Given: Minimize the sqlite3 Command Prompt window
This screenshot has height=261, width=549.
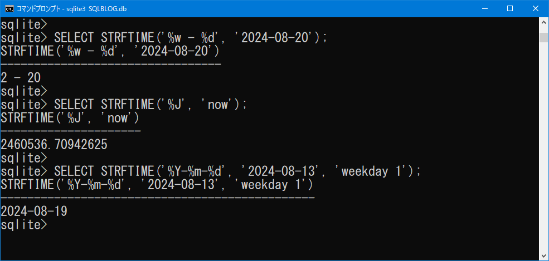Looking at the screenshot, I should (x=484, y=8).
